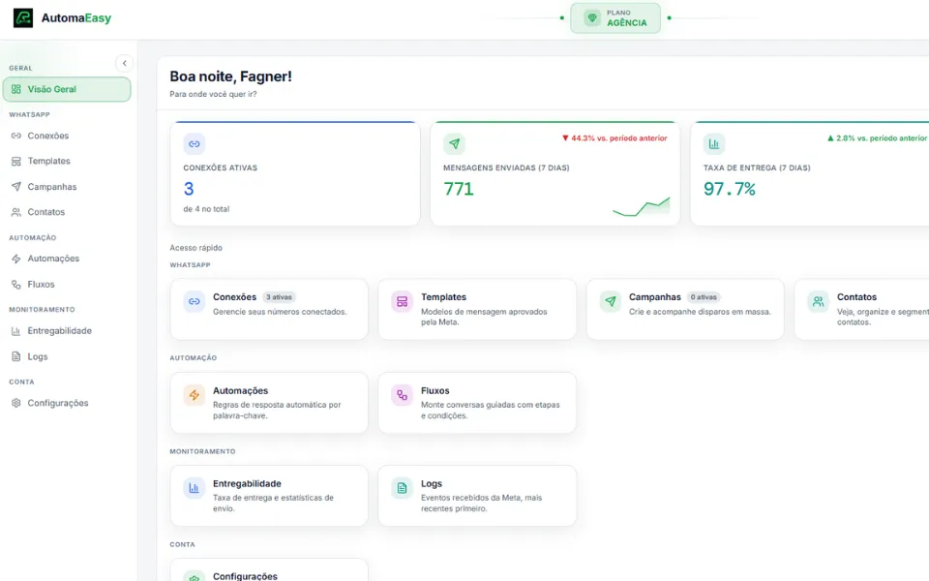Viewport: 929px width, 581px height.
Task: Click the 97.7% delivery rate value
Action: click(730, 189)
